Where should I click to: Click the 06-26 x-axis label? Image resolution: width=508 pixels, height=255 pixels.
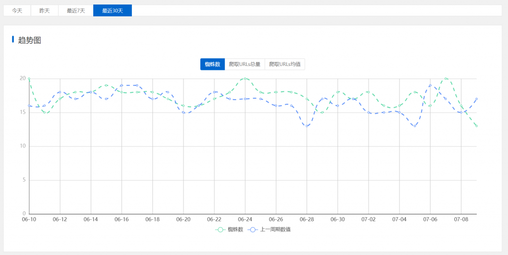click(276, 219)
